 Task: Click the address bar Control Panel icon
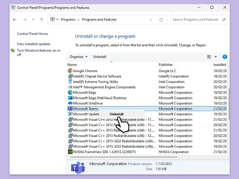[53, 20]
